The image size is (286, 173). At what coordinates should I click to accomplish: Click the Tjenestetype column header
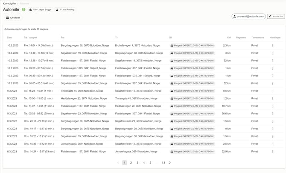click(258, 38)
